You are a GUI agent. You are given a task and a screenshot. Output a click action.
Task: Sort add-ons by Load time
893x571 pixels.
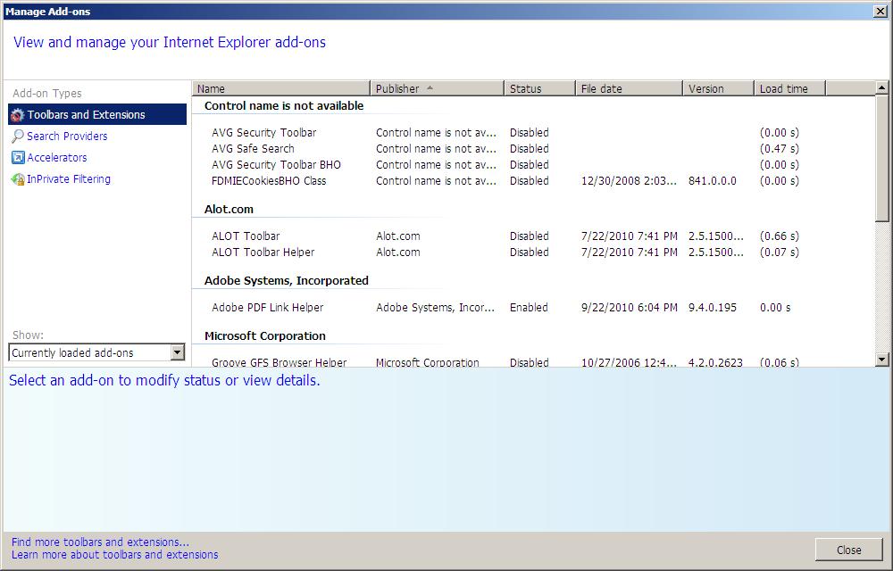click(787, 87)
